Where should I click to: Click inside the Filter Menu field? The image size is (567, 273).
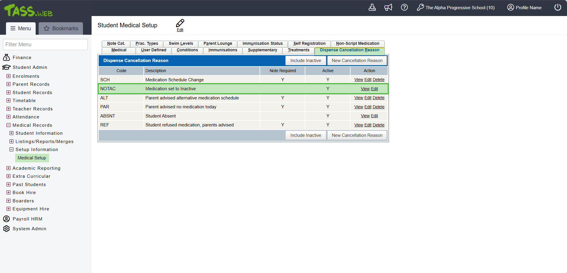tap(45, 45)
